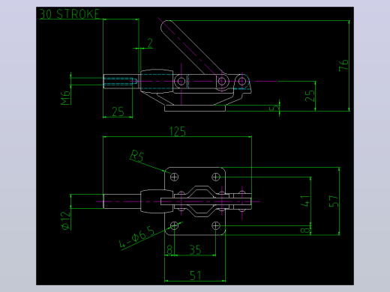390x292 pixels.
Task: Select the 51 base width dimension
Action: (195, 276)
